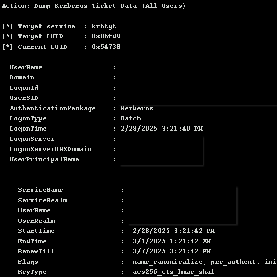
Task: Click the UserSID field label
Action: coord(24,98)
